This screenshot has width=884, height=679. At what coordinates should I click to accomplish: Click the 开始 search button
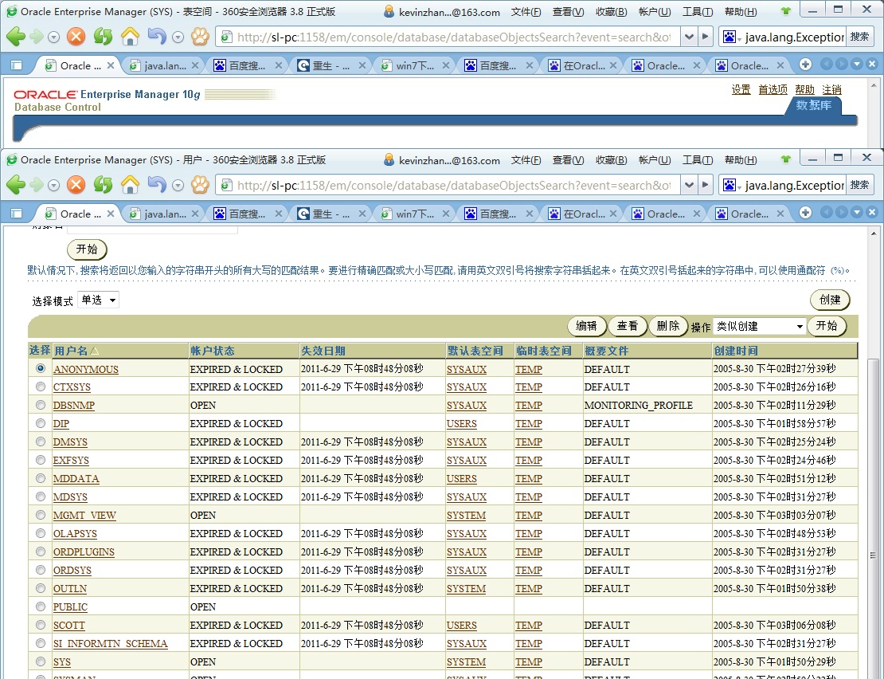point(86,249)
